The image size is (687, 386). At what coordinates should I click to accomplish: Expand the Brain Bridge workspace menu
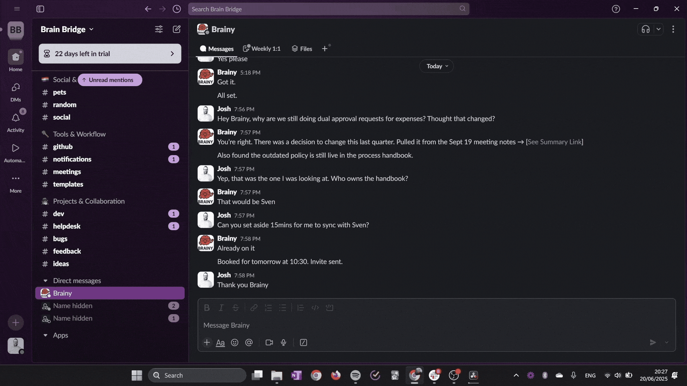point(67,29)
